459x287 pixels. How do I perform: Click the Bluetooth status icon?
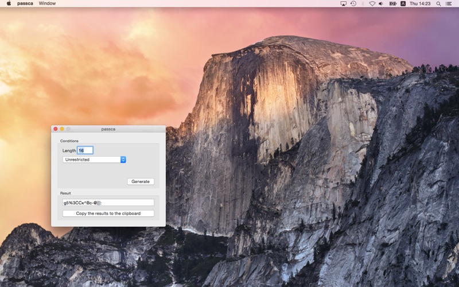[363, 3]
